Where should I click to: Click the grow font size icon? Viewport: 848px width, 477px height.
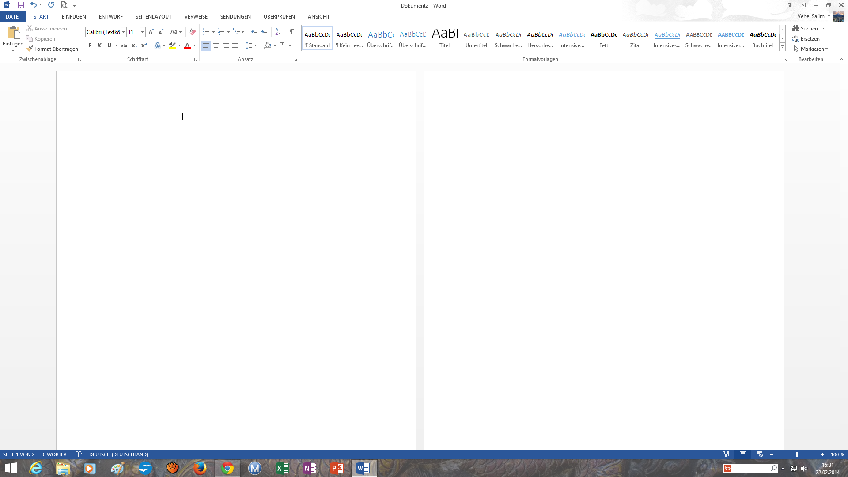click(151, 32)
